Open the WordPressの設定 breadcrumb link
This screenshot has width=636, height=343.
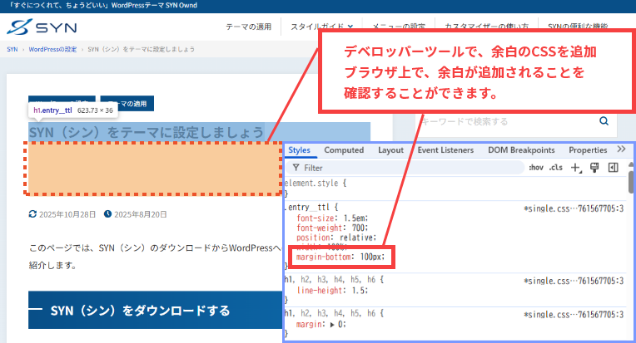click(53, 49)
